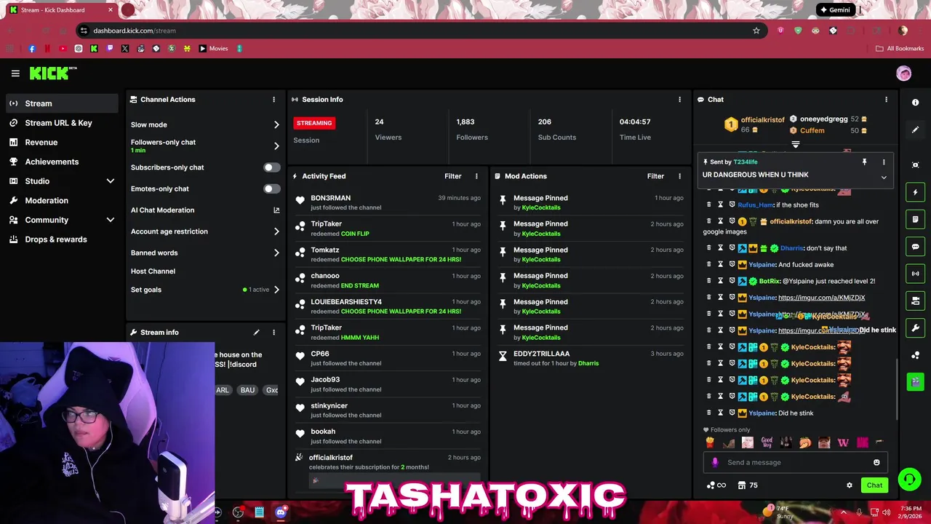This screenshot has width=931, height=524.
Task: Expand the Community sidebar section
Action: point(111,220)
